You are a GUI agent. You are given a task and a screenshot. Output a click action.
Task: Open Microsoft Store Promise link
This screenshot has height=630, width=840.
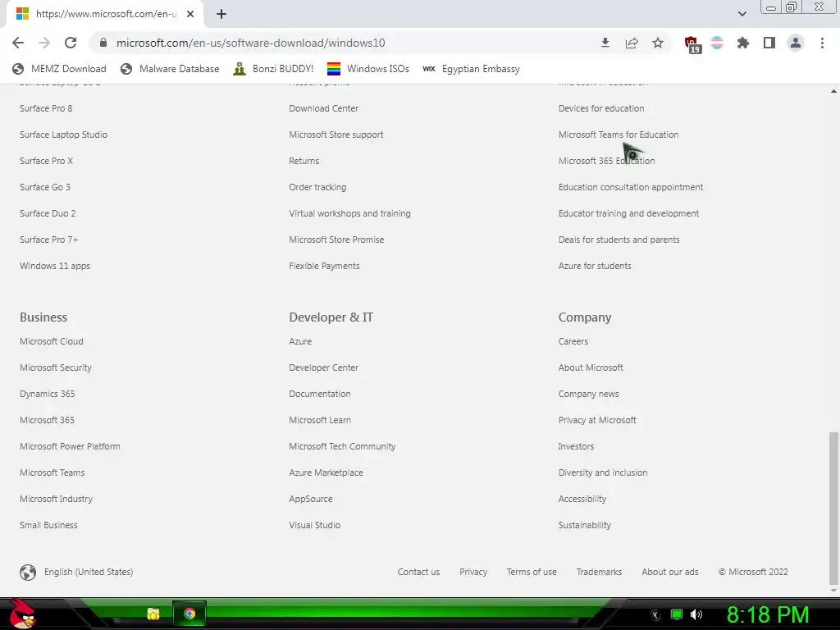(336, 240)
